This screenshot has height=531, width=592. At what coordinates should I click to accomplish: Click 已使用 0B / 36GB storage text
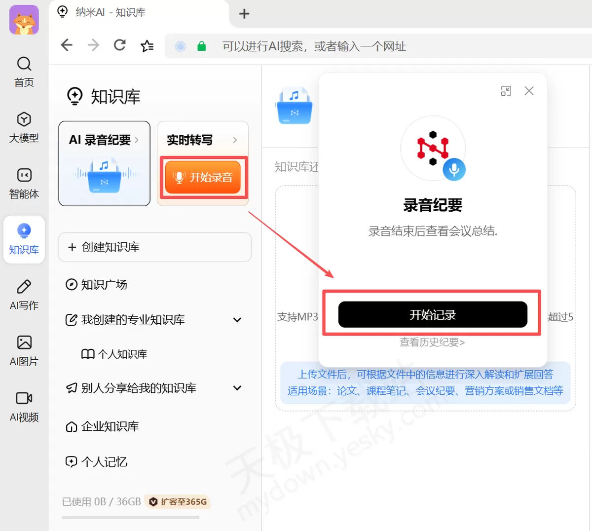tap(102, 502)
